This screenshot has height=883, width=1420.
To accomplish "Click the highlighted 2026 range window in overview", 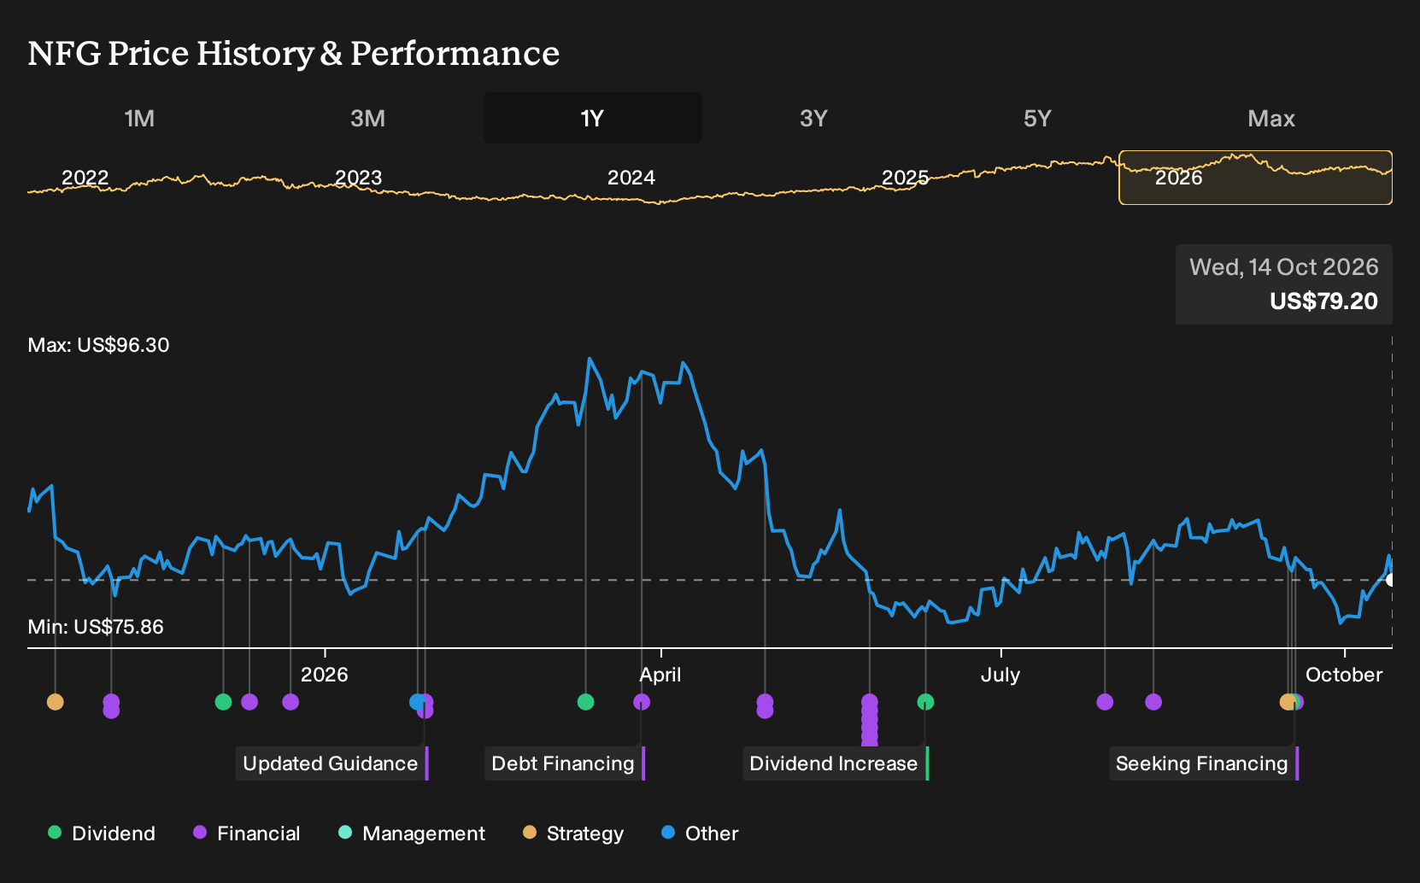I will (1255, 178).
